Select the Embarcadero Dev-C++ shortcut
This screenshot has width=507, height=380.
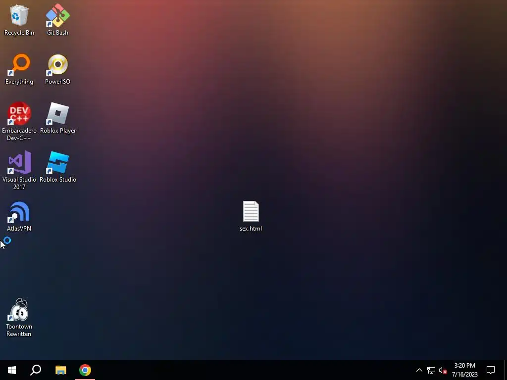[19, 121]
